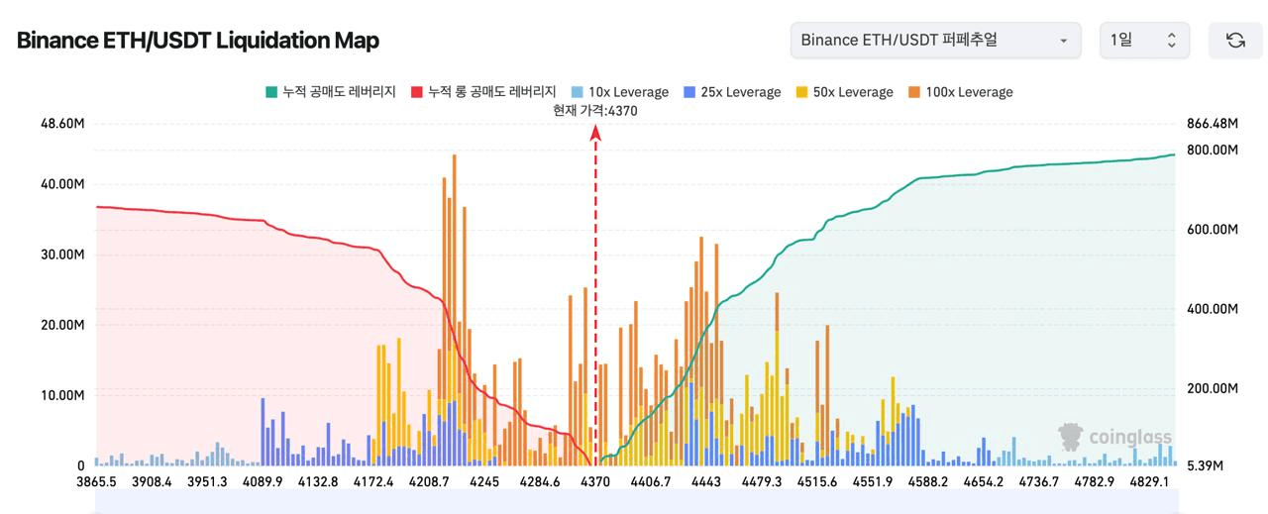The width and height of the screenshot is (1268, 514).
Task: Click the light blue 10x Leverage swatch
Action: [x=576, y=92]
